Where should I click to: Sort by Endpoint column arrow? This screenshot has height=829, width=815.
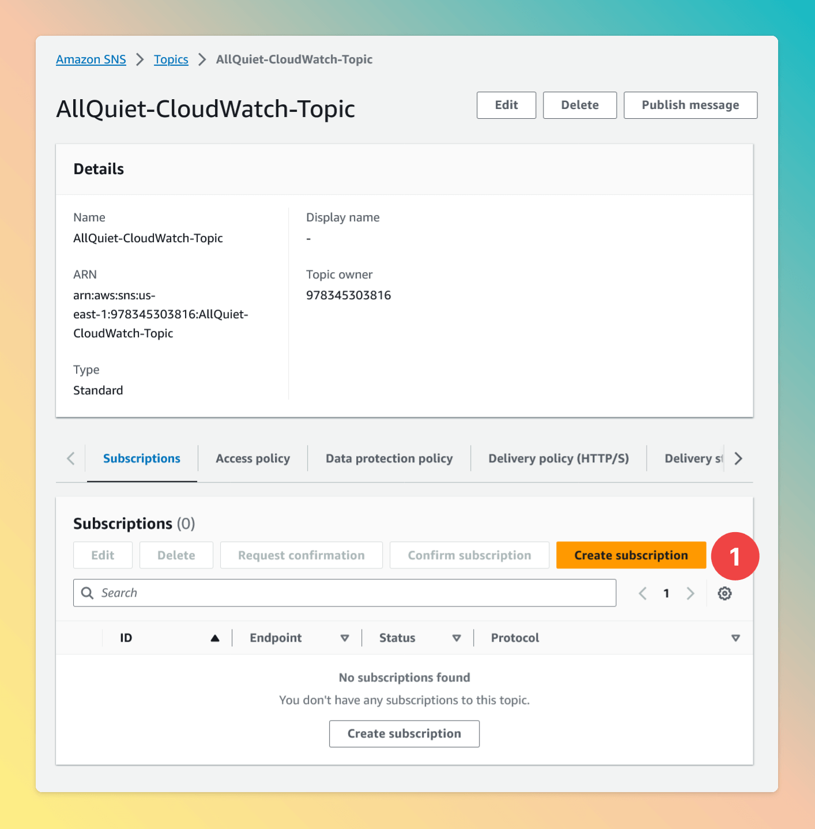point(345,638)
